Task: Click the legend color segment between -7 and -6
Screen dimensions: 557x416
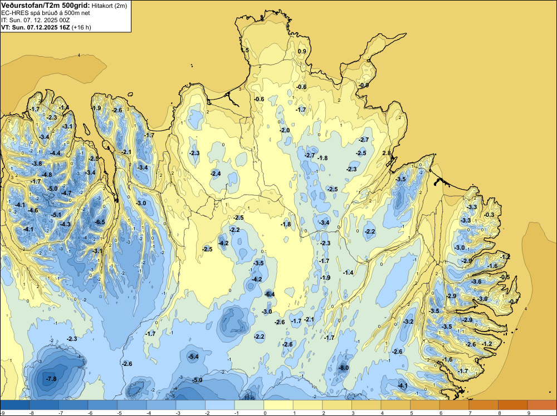Action: 74,405
